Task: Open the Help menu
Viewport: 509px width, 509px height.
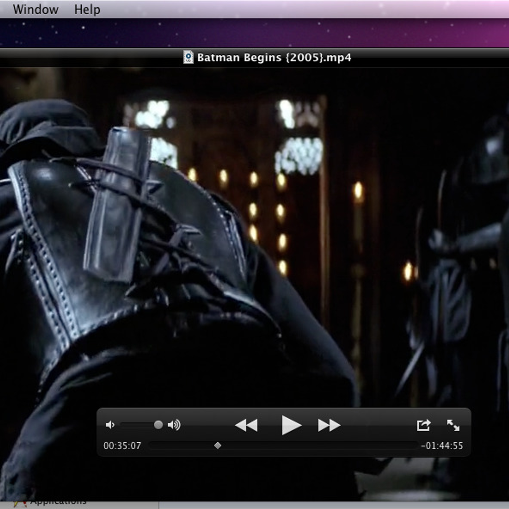Action: click(x=87, y=10)
